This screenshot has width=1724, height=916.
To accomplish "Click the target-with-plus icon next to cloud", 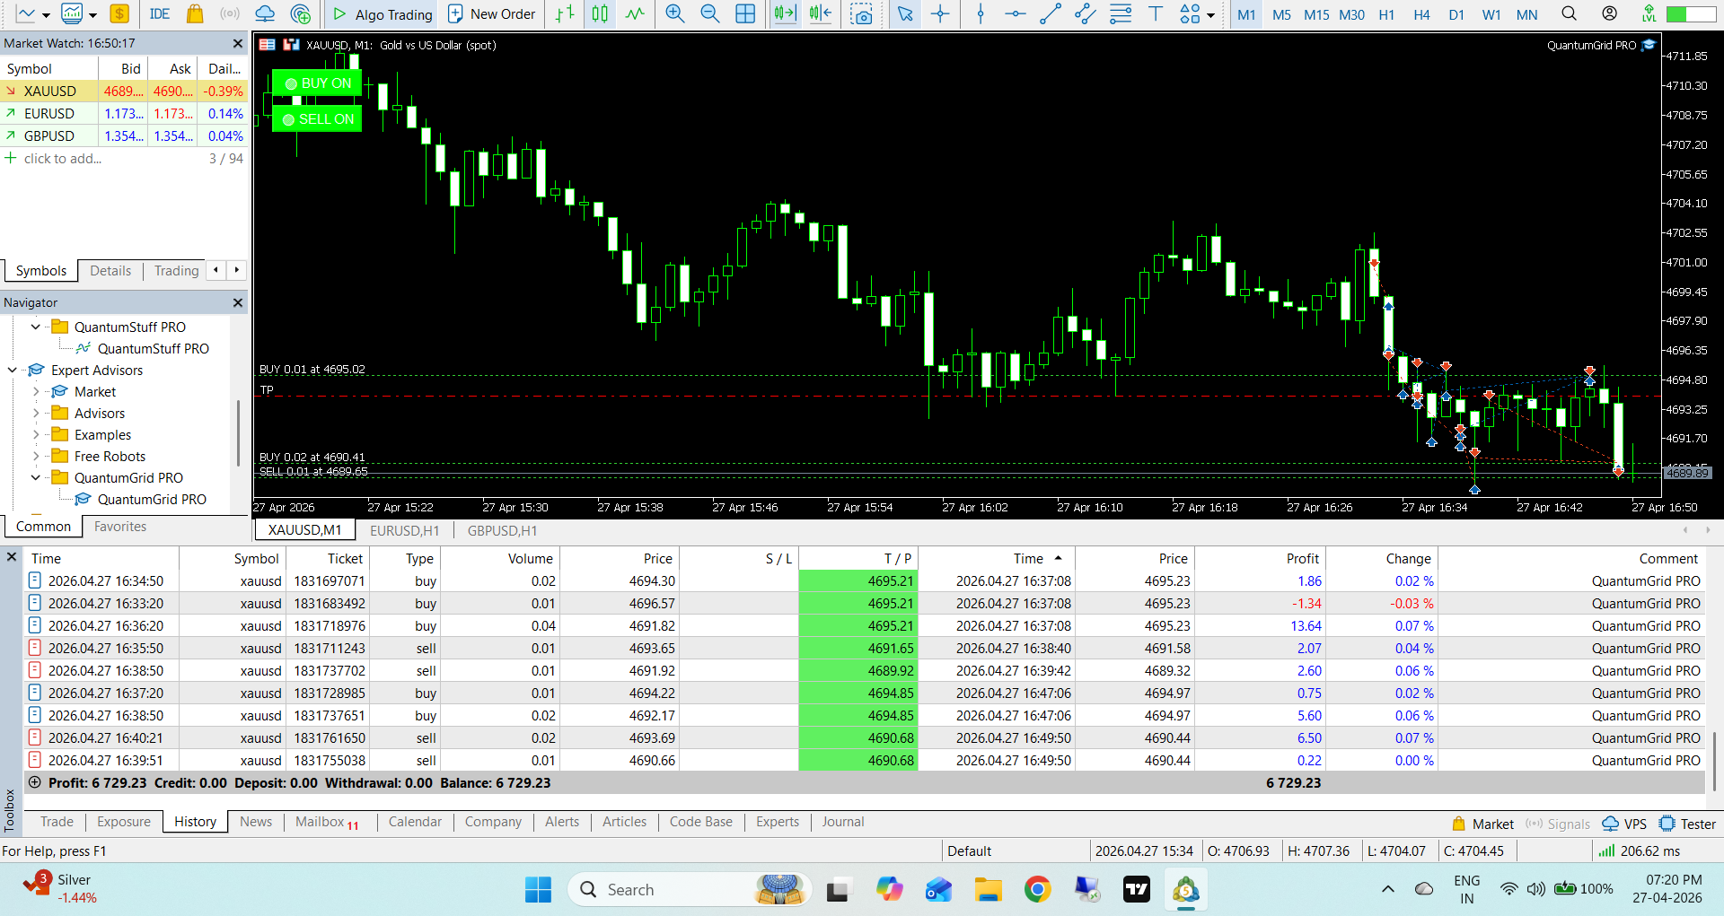I will click(301, 13).
